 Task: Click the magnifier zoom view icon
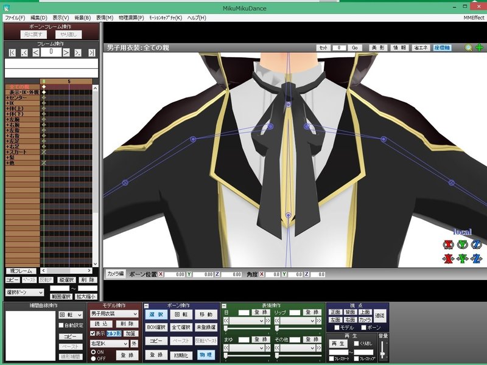point(468,47)
